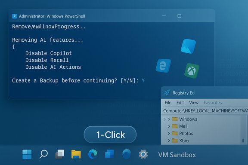248x165 pixels.
Task: Click the 'Disable AI Actions' line
Action: click(x=53, y=67)
